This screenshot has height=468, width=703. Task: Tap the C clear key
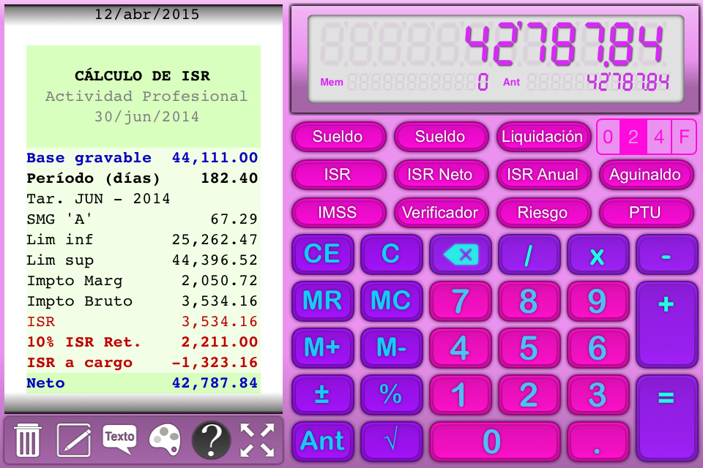pyautogui.click(x=391, y=254)
